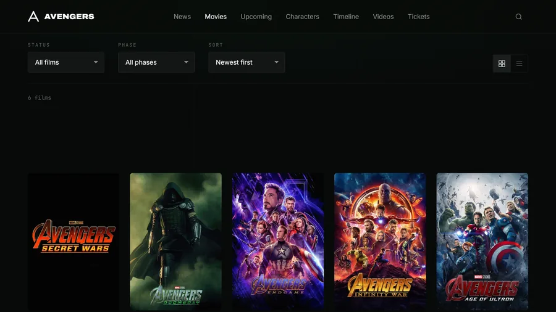Open the Avengers Secret Wars poster
556x312 pixels.
pos(74,242)
